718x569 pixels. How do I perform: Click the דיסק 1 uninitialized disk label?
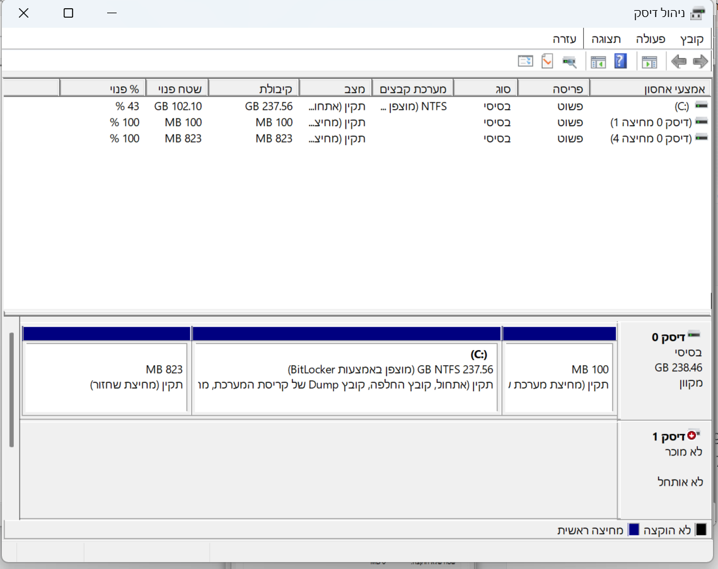pyautogui.click(x=668, y=437)
